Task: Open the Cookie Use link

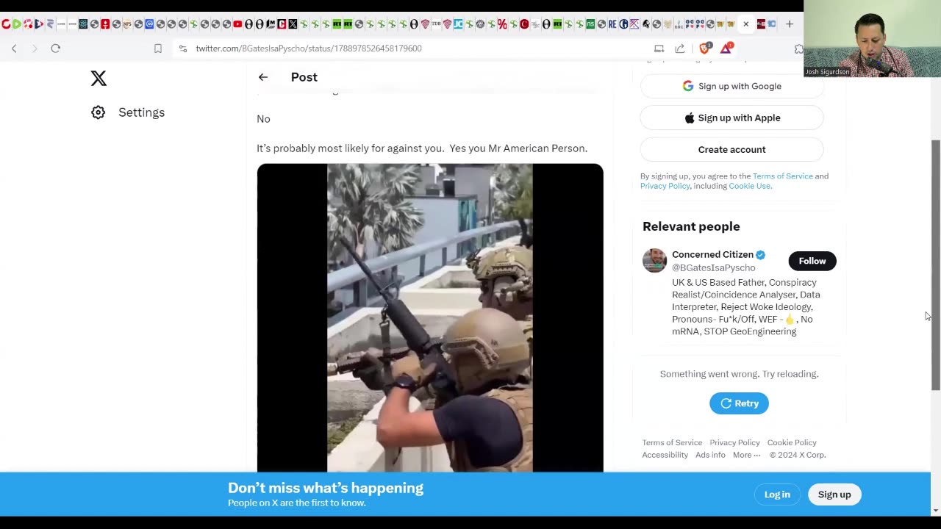Action: tap(749, 186)
